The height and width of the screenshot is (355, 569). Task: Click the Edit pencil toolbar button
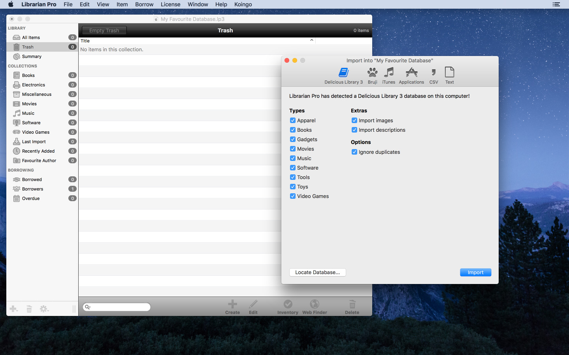click(253, 307)
